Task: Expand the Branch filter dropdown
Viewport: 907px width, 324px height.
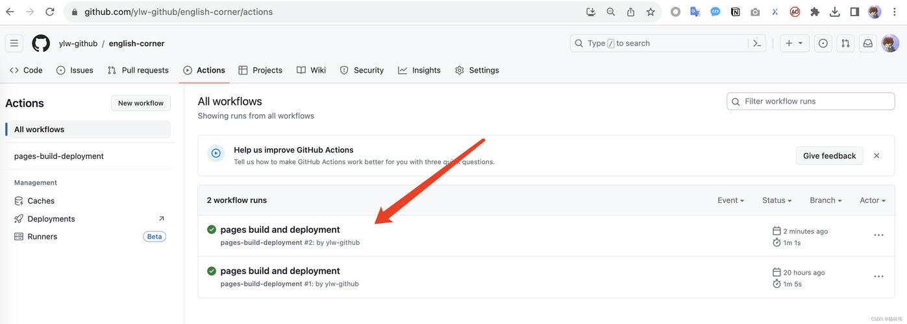Action: click(x=825, y=200)
